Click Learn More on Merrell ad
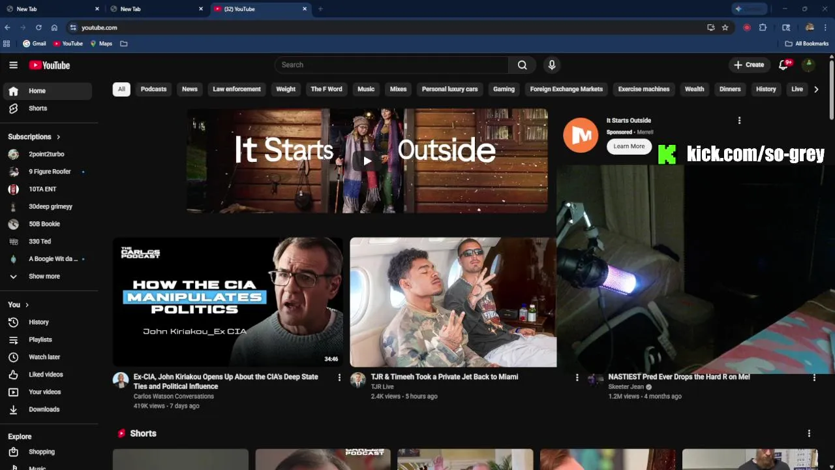 [629, 146]
